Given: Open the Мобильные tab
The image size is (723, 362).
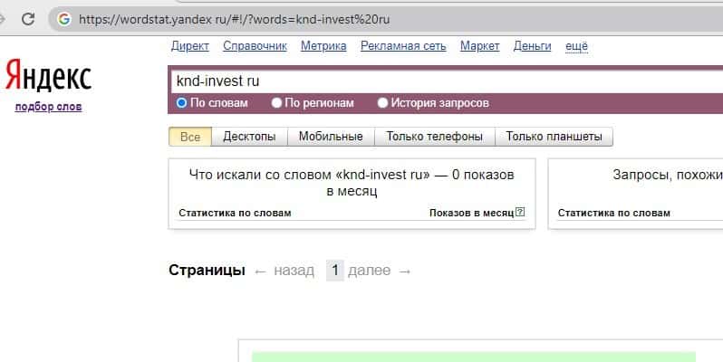Looking at the screenshot, I should [x=331, y=137].
